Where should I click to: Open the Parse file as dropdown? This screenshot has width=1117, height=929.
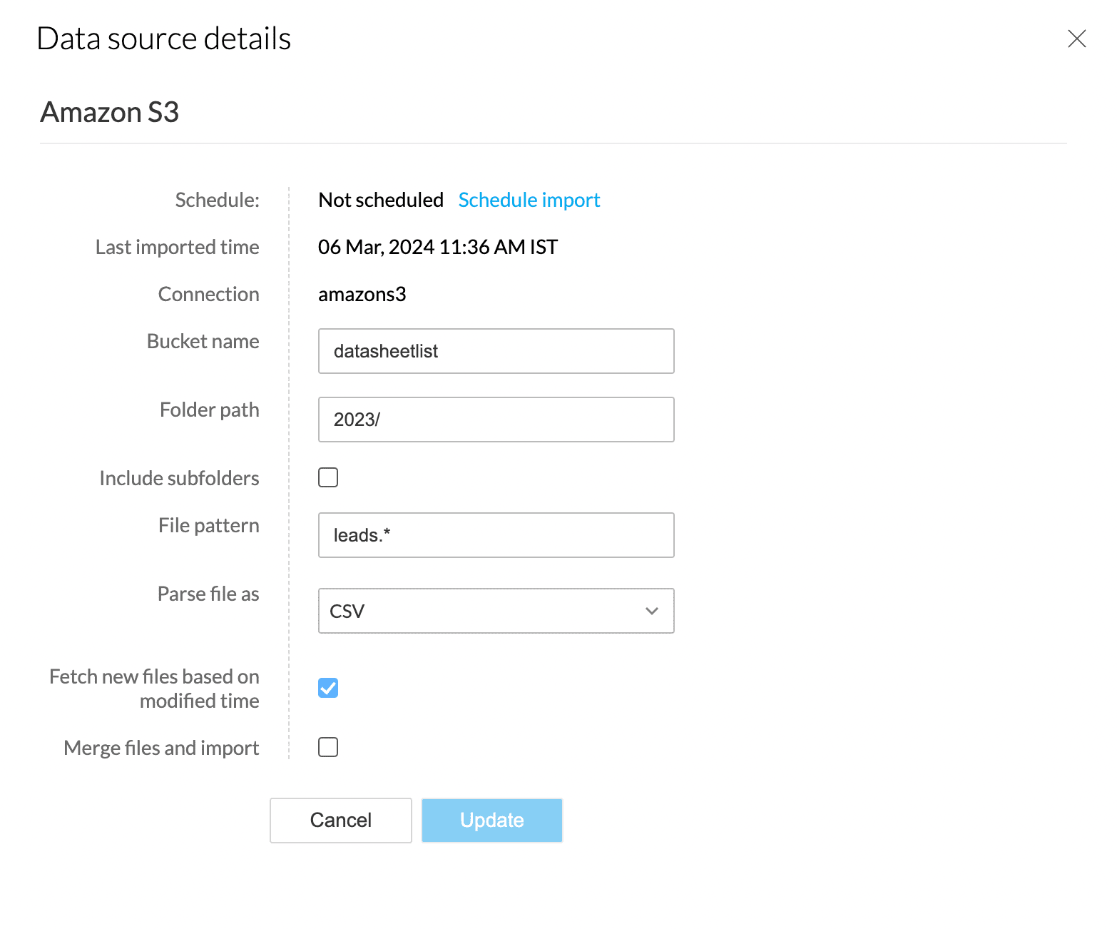click(496, 611)
